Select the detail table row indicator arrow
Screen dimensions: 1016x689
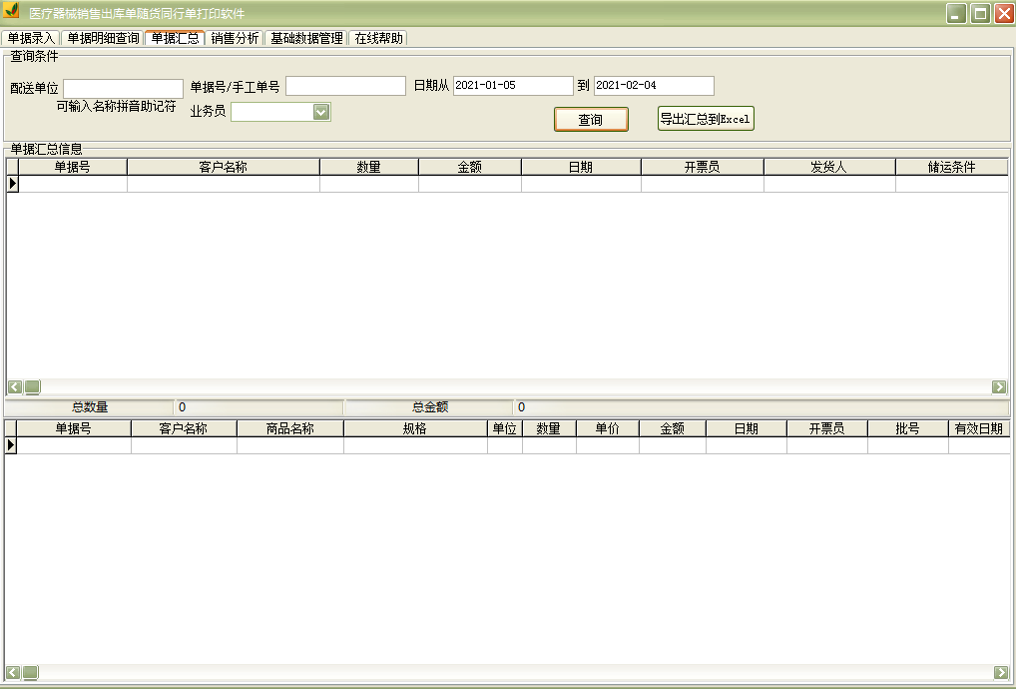[10, 445]
